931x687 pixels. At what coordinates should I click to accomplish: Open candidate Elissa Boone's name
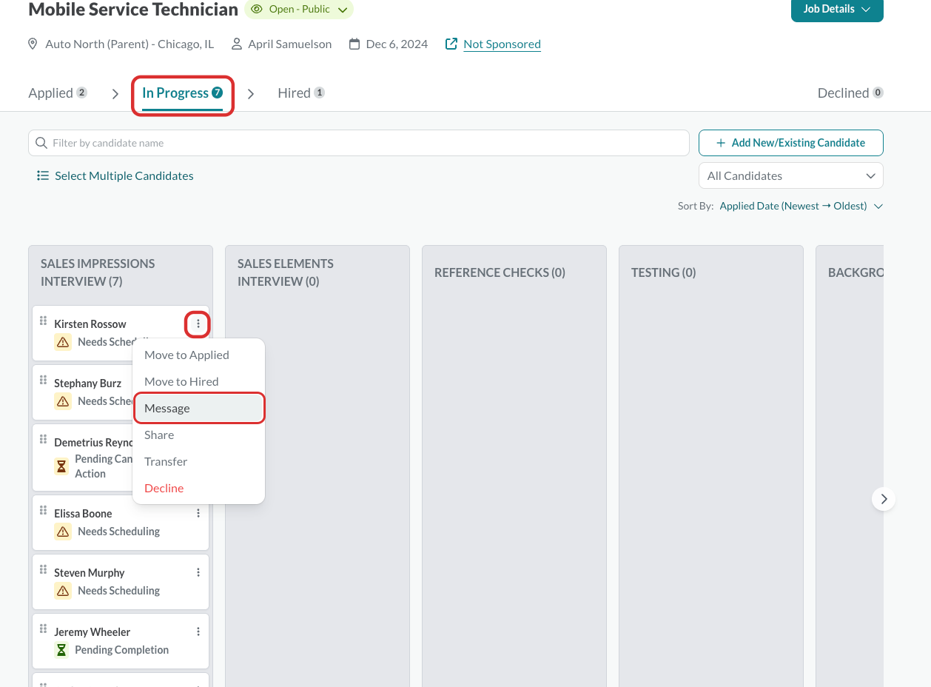pyautogui.click(x=83, y=514)
